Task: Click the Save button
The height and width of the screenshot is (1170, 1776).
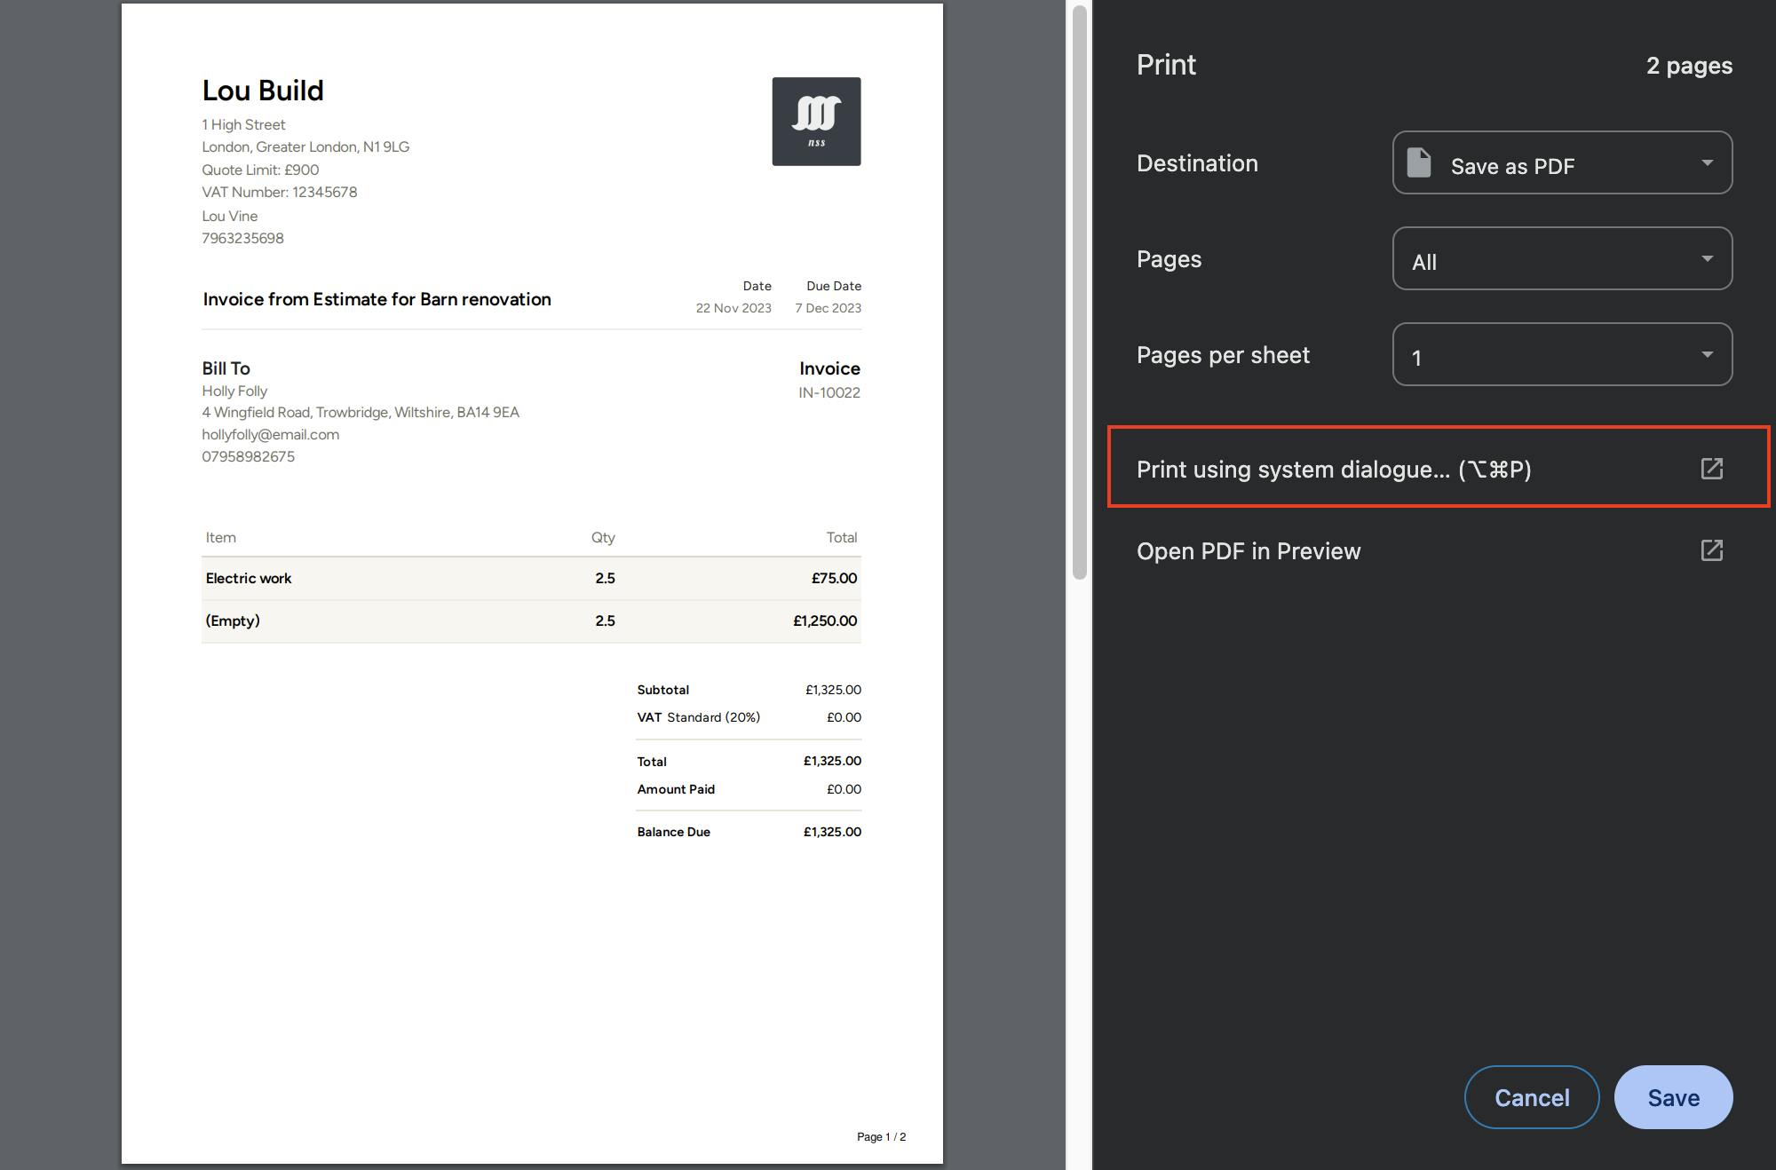Action: [x=1672, y=1097]
